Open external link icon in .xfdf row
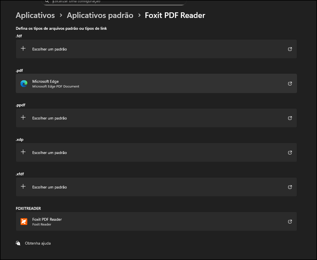Image resolution: width=317 pixels, height=260 pixels. coord(290,187)
